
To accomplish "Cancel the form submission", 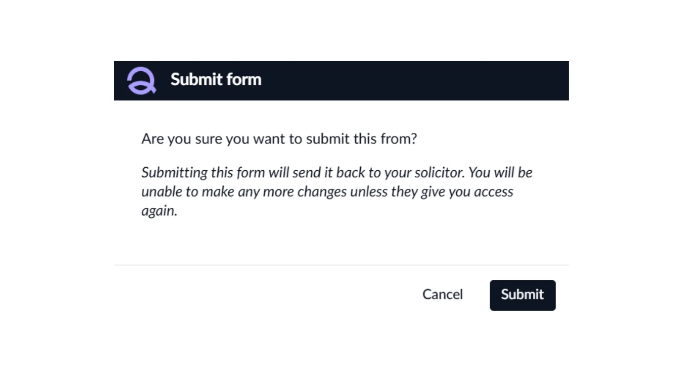I will (442, 294).
